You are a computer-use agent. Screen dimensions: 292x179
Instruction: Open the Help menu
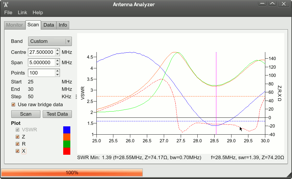pyautogui.click(x=38, y=12)
